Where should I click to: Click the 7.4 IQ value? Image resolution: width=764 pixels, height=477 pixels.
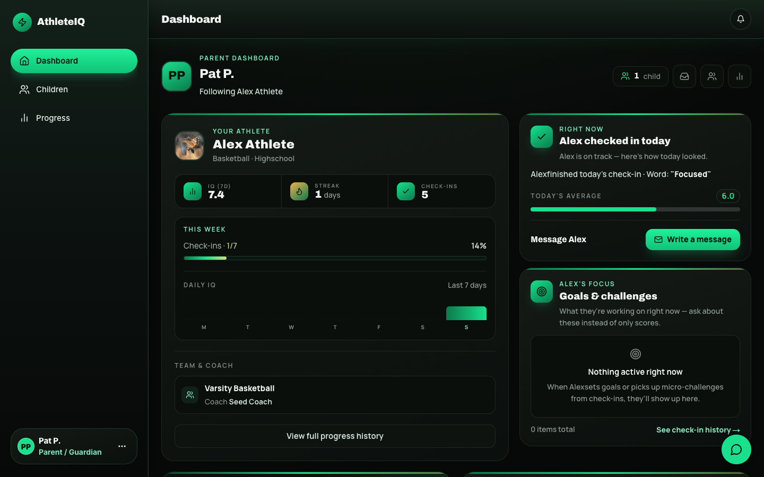point(216,195)
